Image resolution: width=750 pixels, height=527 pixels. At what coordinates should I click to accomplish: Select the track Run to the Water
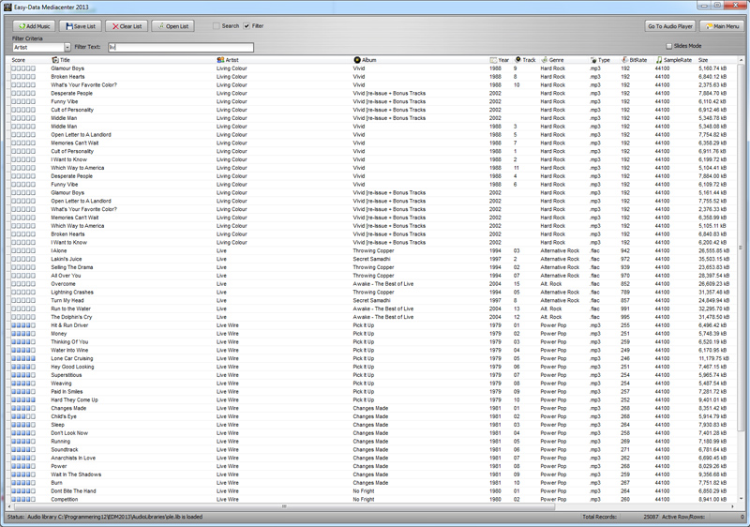coord(71,309)
